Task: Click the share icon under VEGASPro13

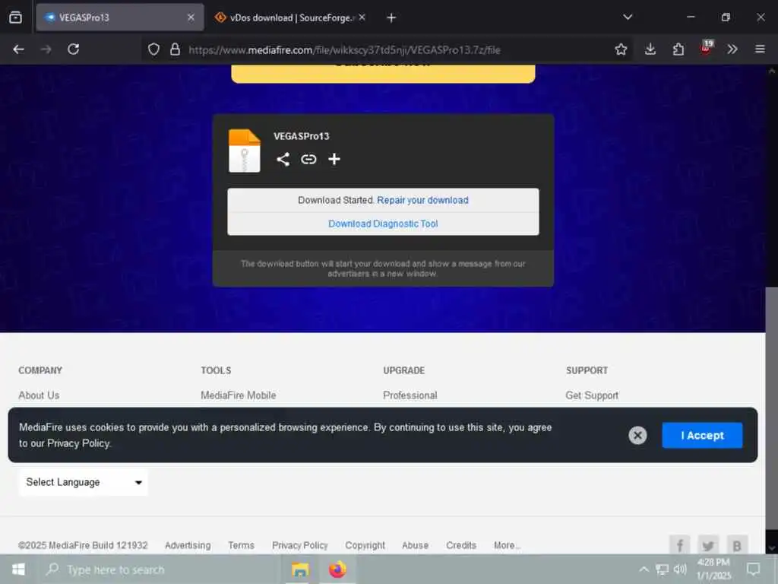Action: tap(283, 160)
